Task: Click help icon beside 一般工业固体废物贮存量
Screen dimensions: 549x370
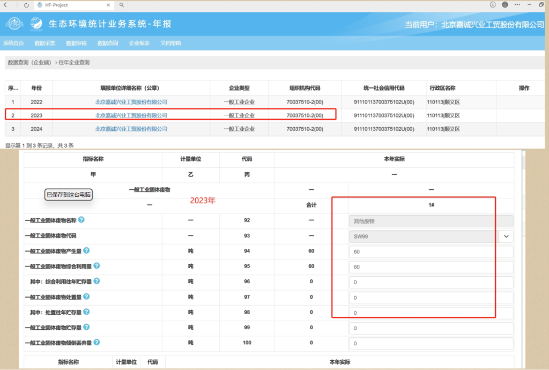Action: click(x=86, y=327)
